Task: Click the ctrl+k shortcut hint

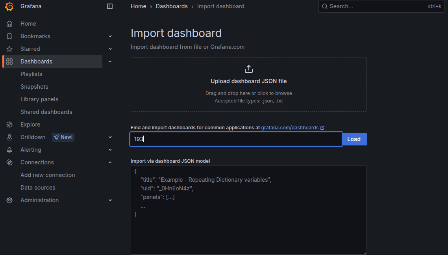Action: 434,6
